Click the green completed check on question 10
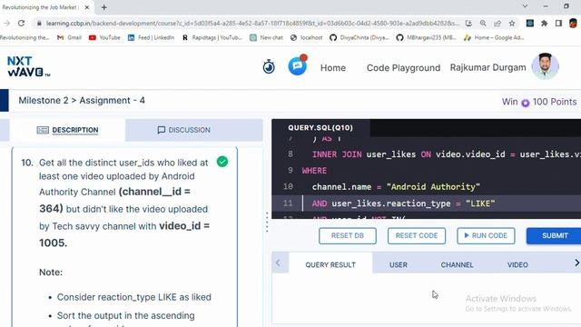The image size is (581, 327). tap(222, 162)
